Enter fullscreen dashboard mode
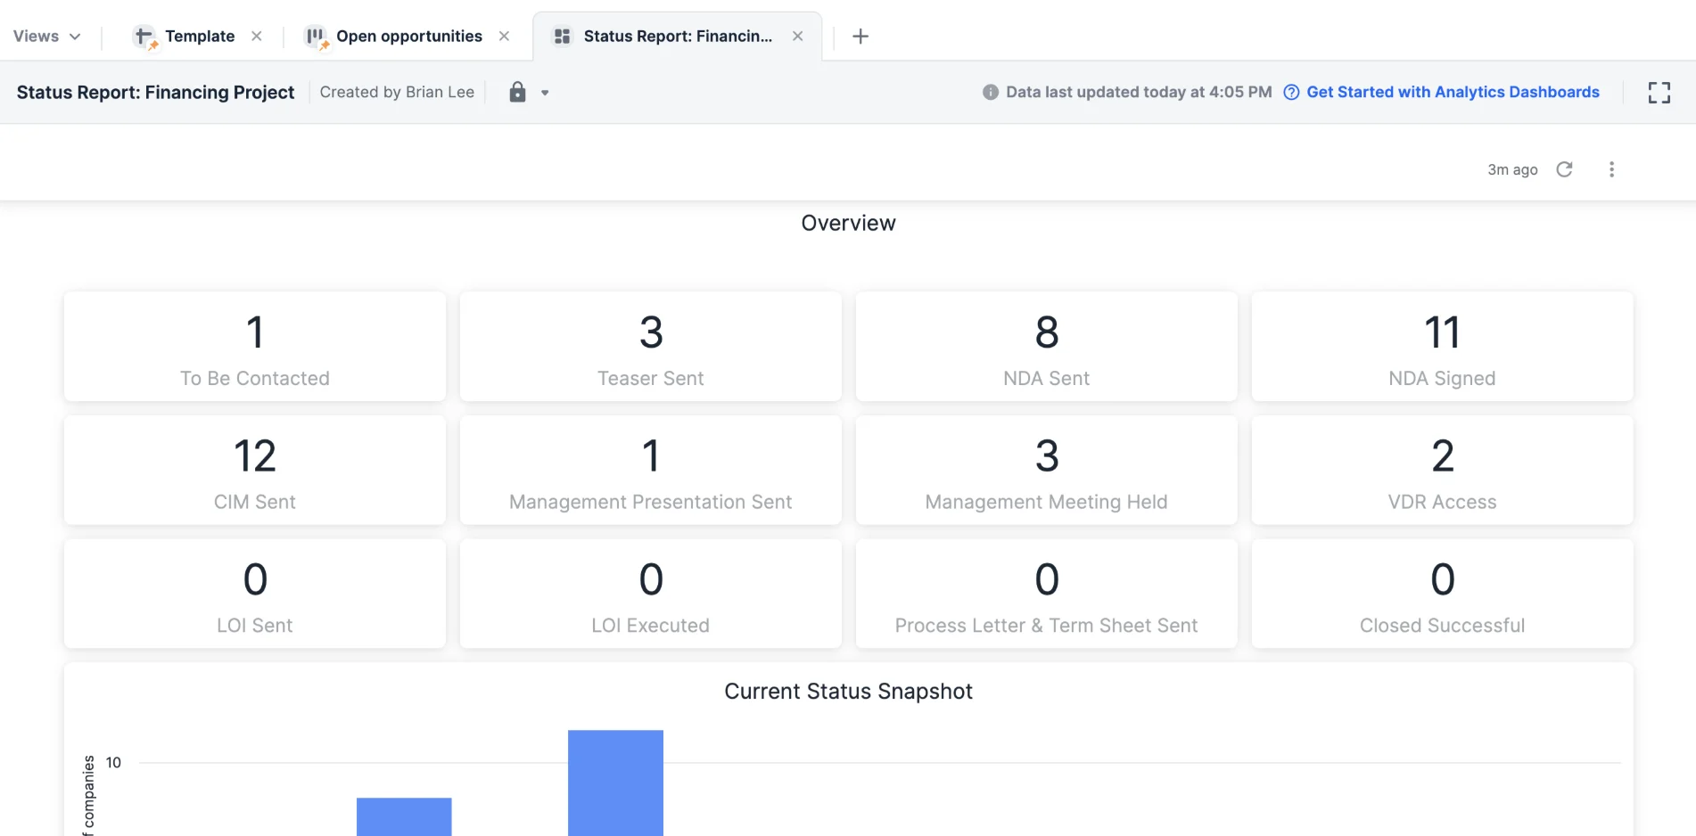Viewport: 1696px width, 836px height. pos(1659,93)
